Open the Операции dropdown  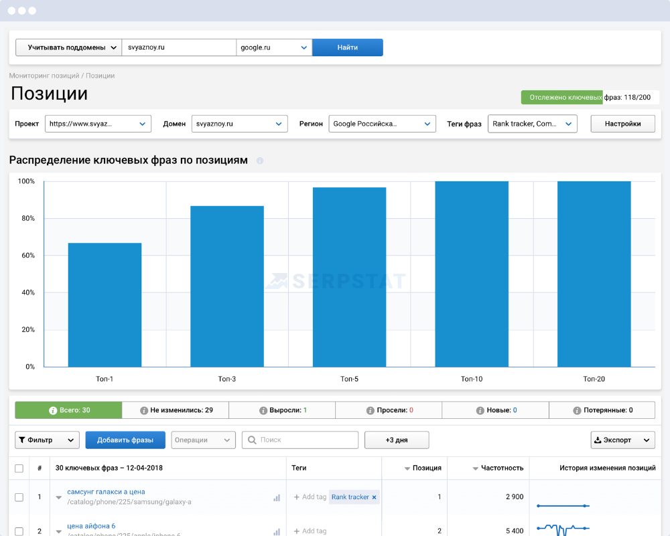(204, 440)
